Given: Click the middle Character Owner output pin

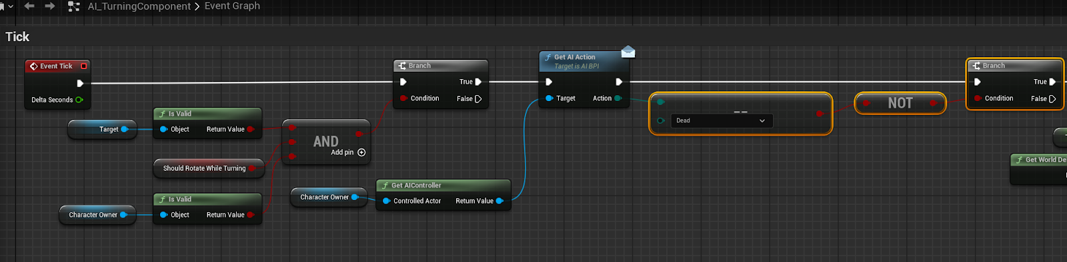Looking at the screenshot, I should pos(355,197).
